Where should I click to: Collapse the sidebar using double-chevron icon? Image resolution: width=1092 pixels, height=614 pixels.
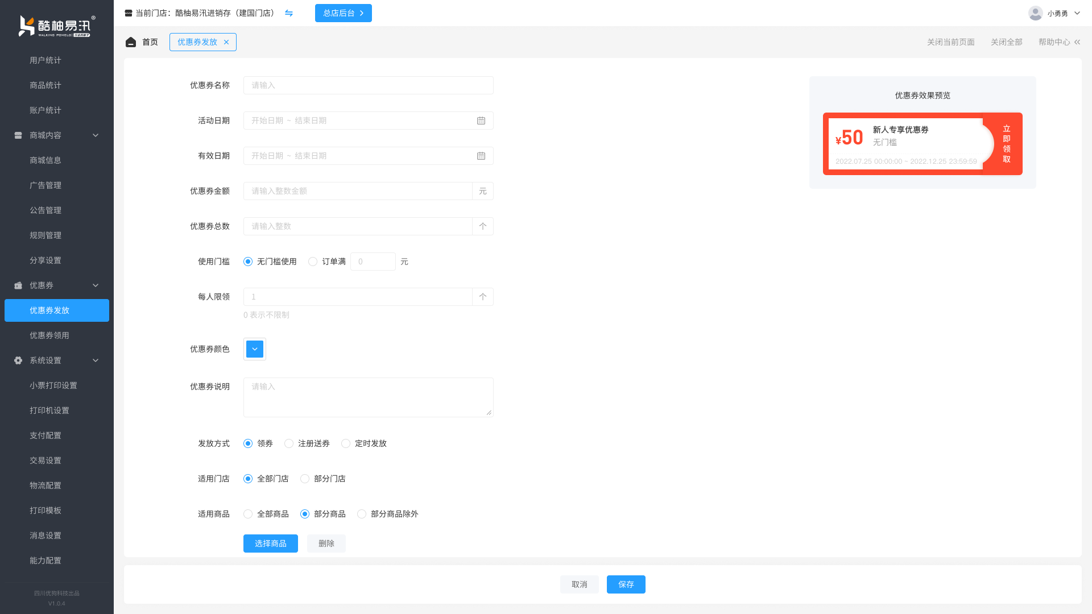[x=1077, y=42]
